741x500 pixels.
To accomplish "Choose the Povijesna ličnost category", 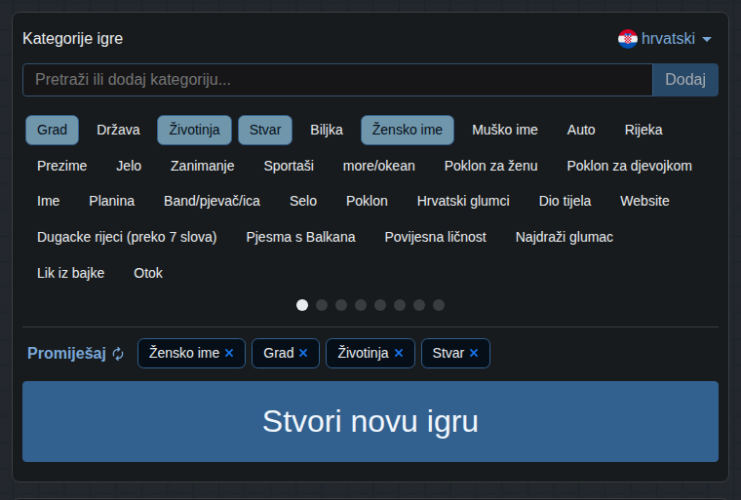I will pos(435,237).
